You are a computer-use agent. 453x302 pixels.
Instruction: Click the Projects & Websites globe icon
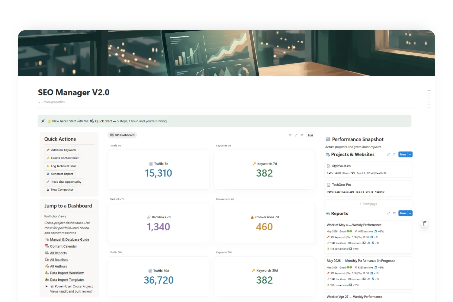328,155
